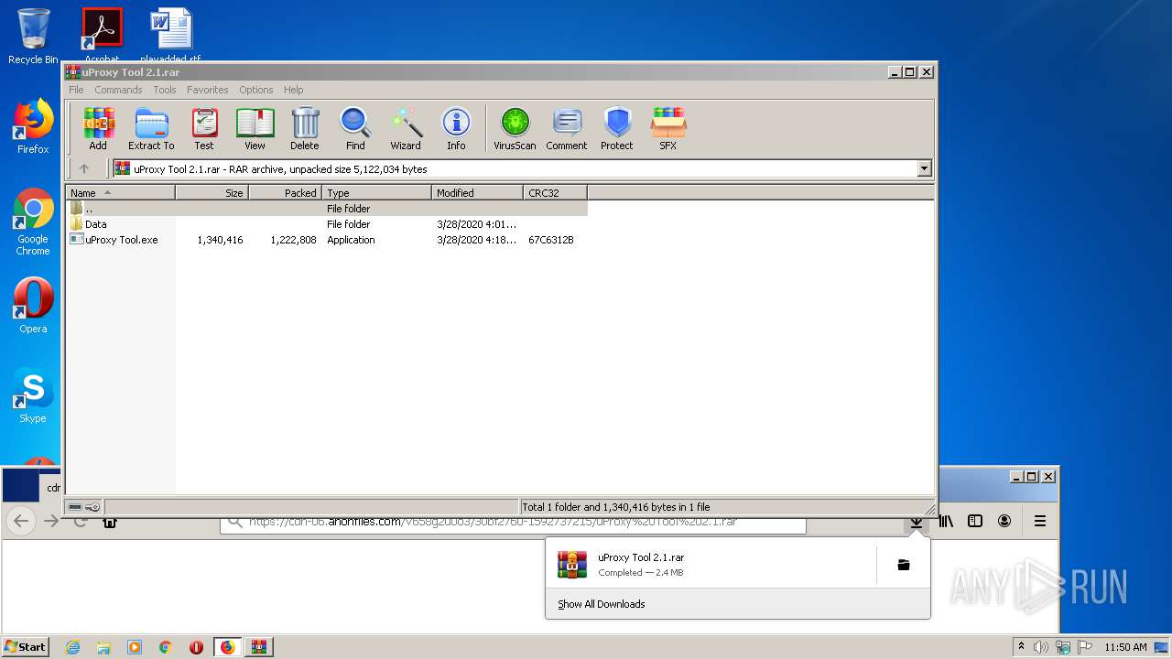
Task: Click the Firefox home button
Action: [109, 522]
